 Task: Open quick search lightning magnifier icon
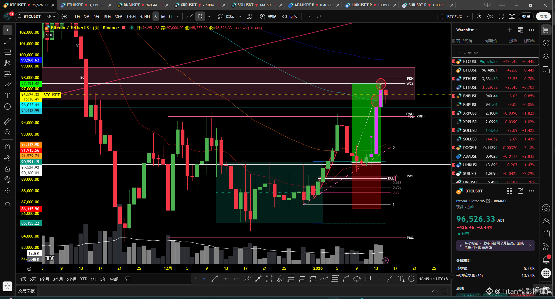[x=479, y=16]
